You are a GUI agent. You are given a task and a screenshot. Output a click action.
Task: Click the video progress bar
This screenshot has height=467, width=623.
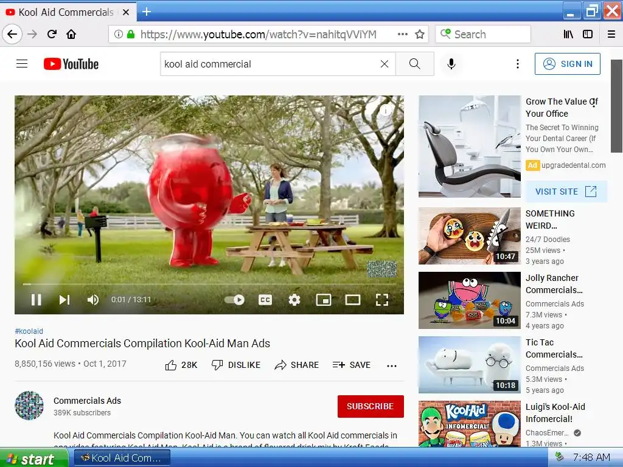tap(209, 285)
